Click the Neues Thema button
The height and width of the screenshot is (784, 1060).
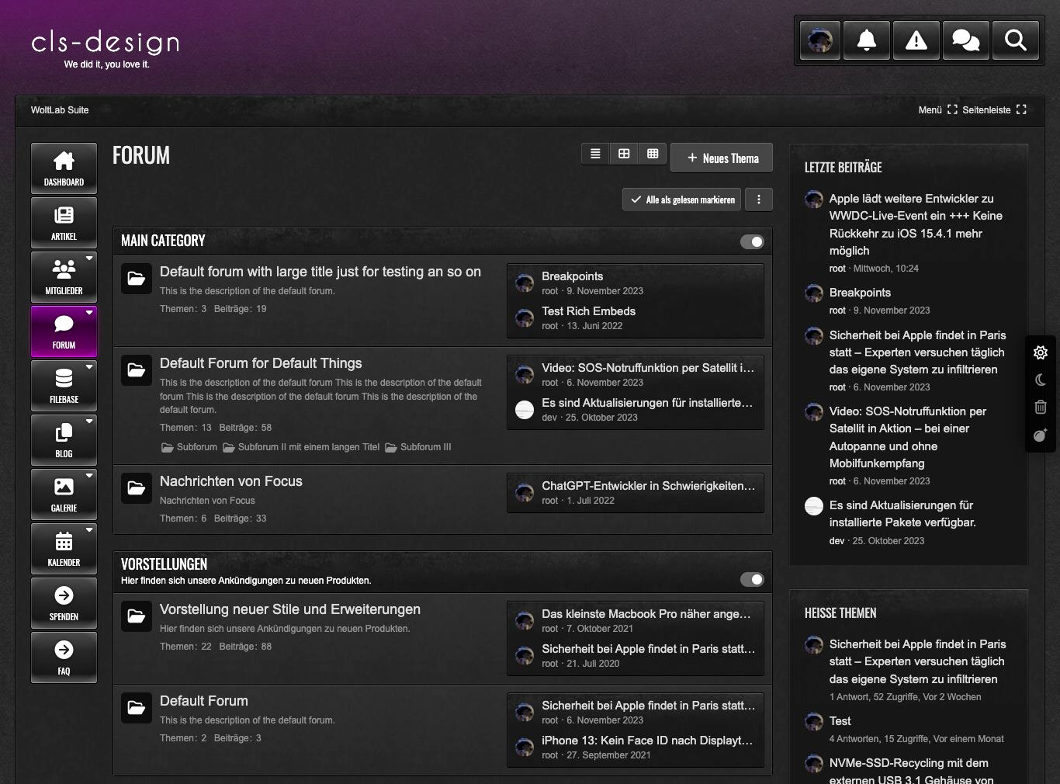tap(722, 158)
